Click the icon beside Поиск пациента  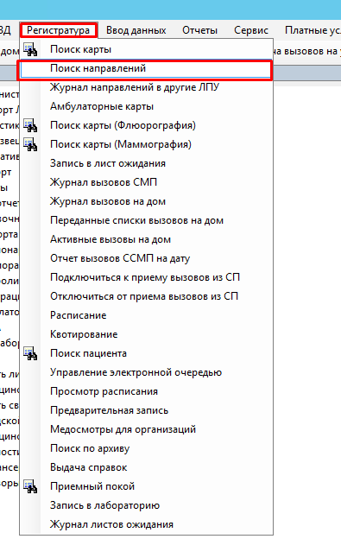pyautogui.click(x=30, y=353)
